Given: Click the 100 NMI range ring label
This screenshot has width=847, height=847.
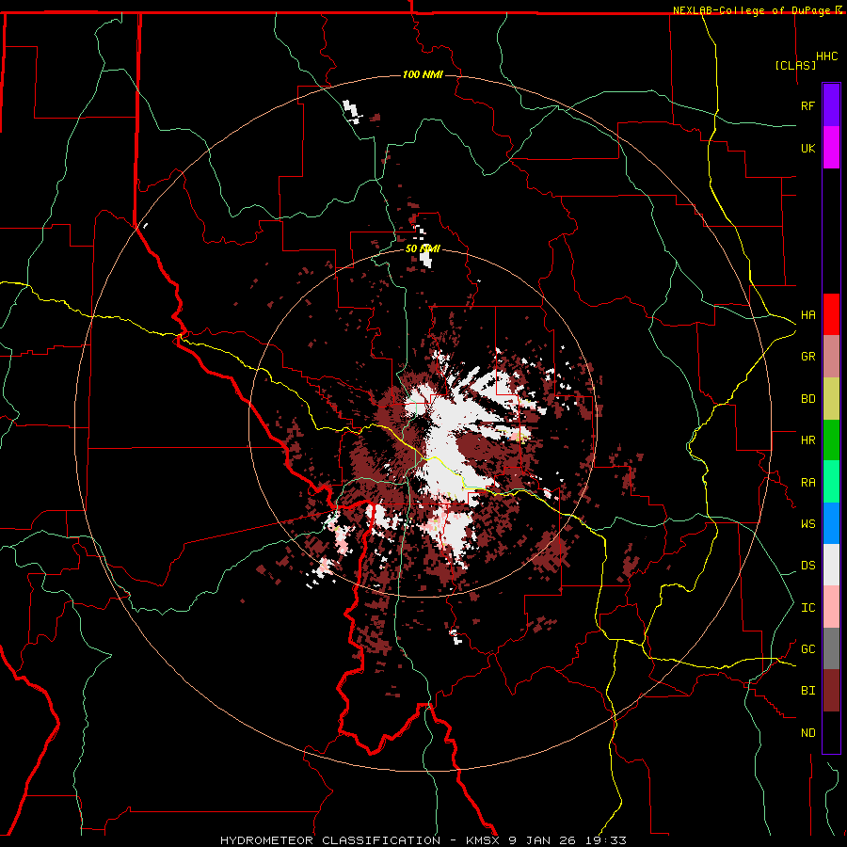Looking at the screenshot, I should [x=423, y=74].
